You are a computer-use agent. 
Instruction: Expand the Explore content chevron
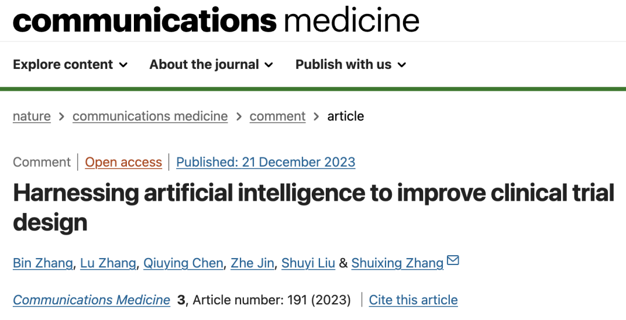pyautogui.click(x=123, y=65)
